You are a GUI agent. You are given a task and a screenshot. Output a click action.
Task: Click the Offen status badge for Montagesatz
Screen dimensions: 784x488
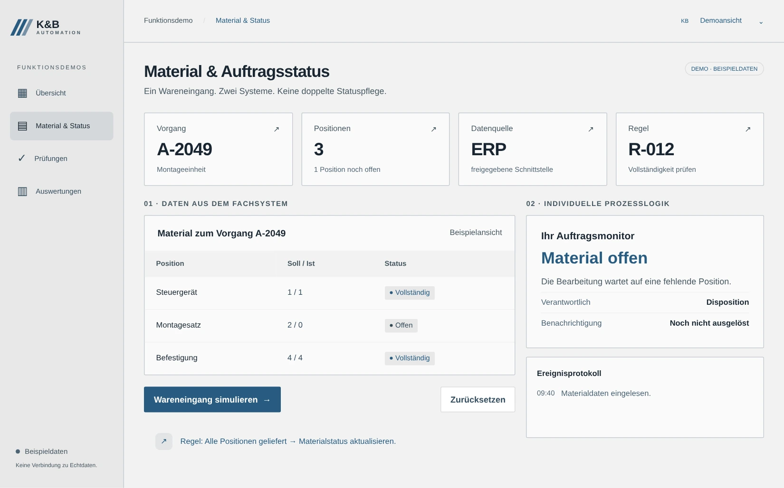pos(401,326)
